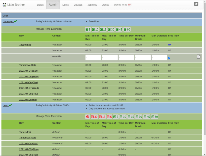Add 15 minutes extension for Leon
This screenshot has height=156, width=206.
tap(131, 117)
